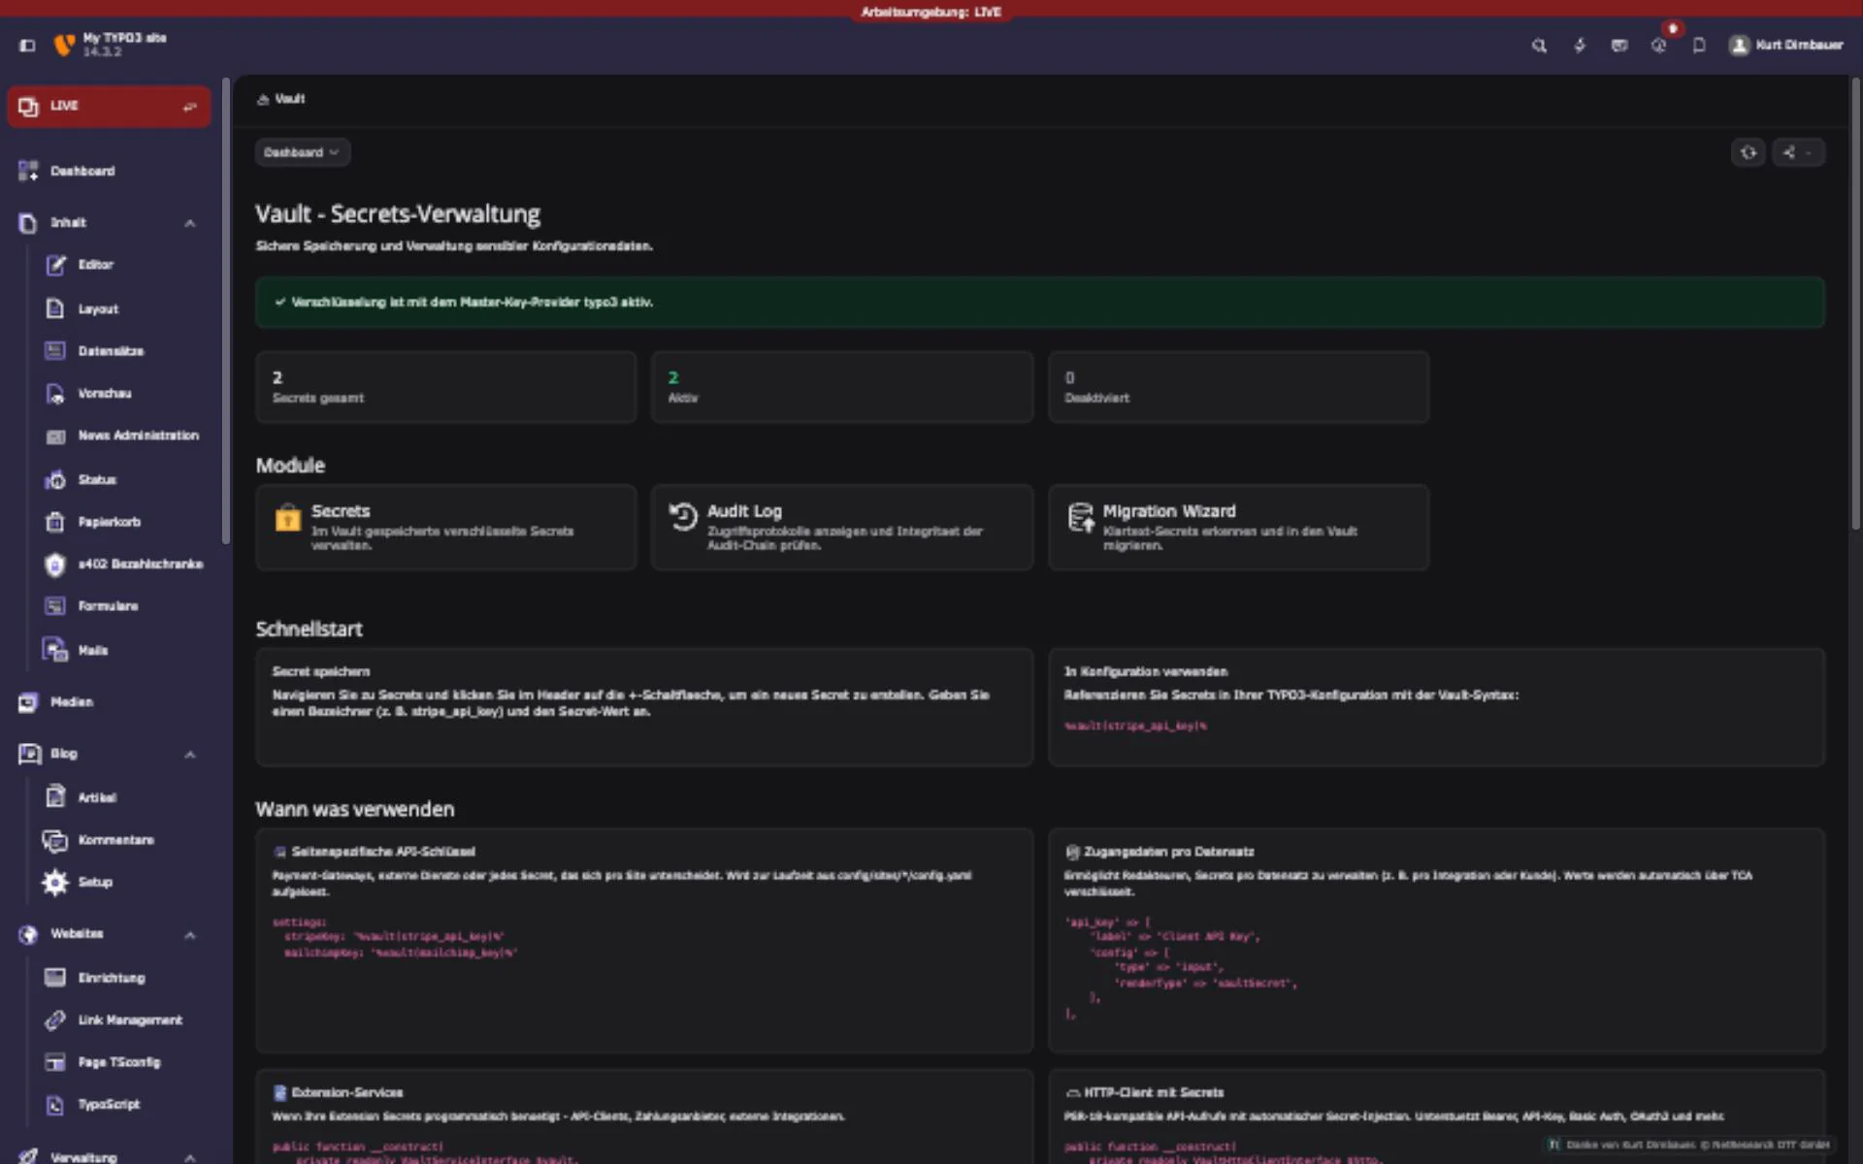
Task: Click the swap arrows on LIVE workspace
Action: [x=189, y=107]
